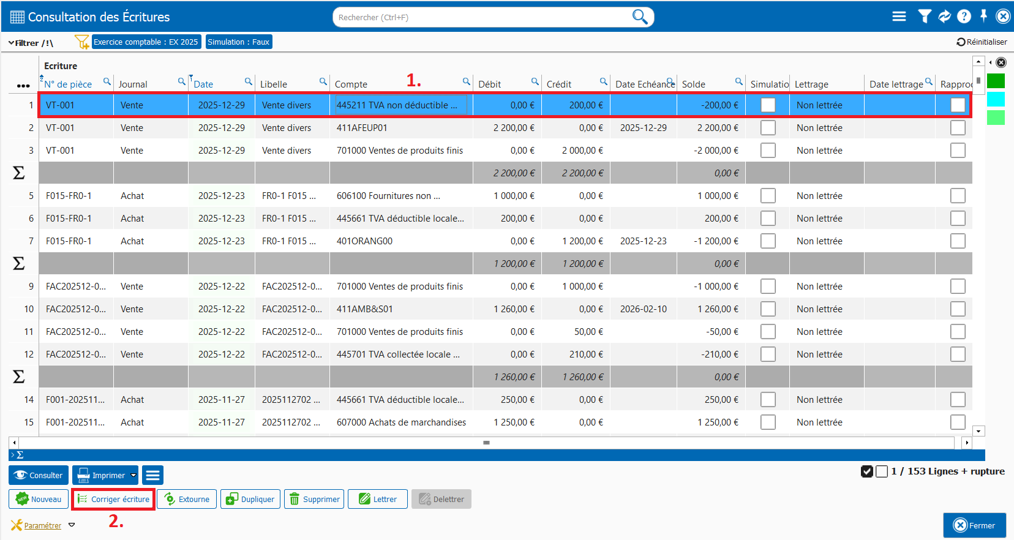Image resolution: width=1014 pixels, height=540 pixels.
Task: Open the dropdown arrow next to Paramétrer
Action: tap(72, 525)
